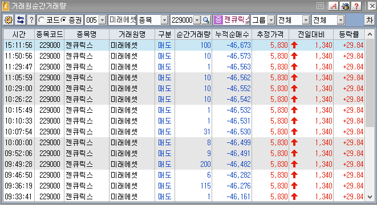Click the 순간거래량 column header
The width and height of the screenshot is (377, 205).
[193, 35]
